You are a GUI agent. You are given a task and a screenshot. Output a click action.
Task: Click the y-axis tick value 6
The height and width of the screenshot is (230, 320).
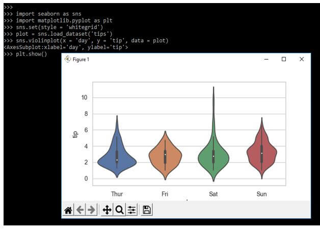(86, 130)
